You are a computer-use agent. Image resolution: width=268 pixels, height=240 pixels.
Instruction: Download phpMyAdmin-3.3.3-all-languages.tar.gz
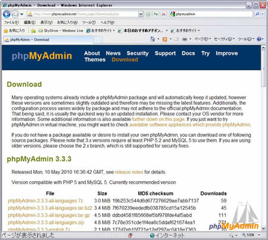point(49,215)
